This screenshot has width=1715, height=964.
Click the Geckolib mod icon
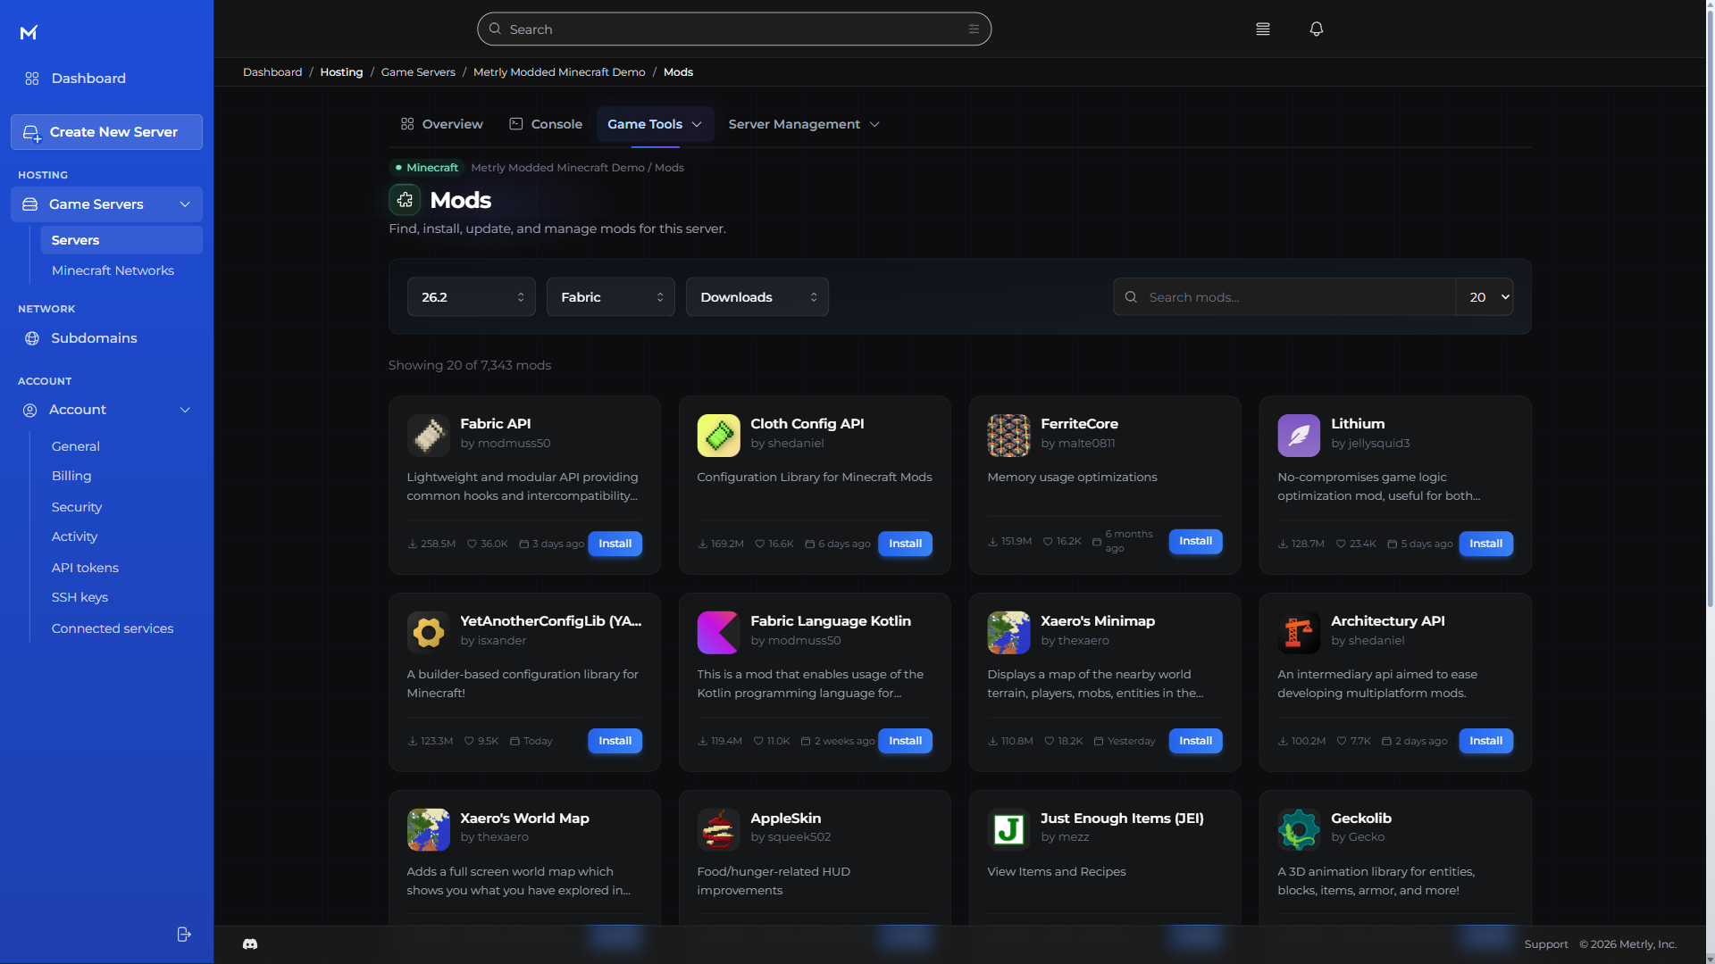click(1299, 830)
